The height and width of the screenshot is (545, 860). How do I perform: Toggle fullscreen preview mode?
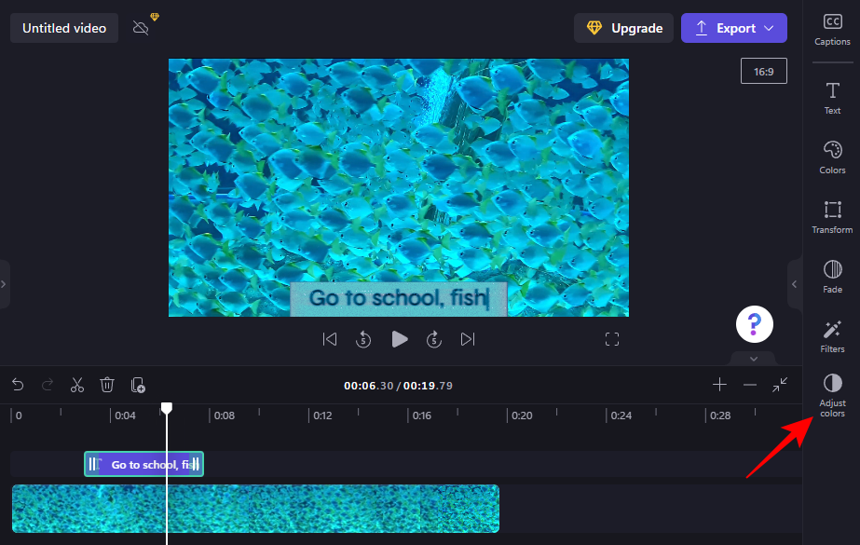[612, 339]
